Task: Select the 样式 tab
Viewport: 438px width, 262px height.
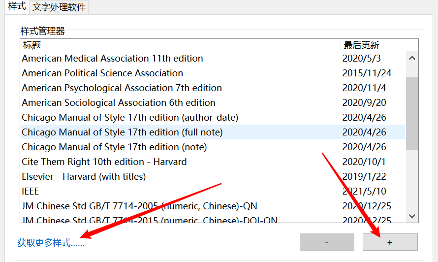Action: coord(17,7)
